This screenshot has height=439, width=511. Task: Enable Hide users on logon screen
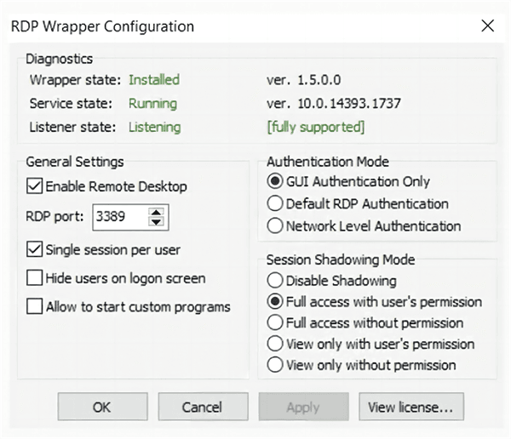35,278
